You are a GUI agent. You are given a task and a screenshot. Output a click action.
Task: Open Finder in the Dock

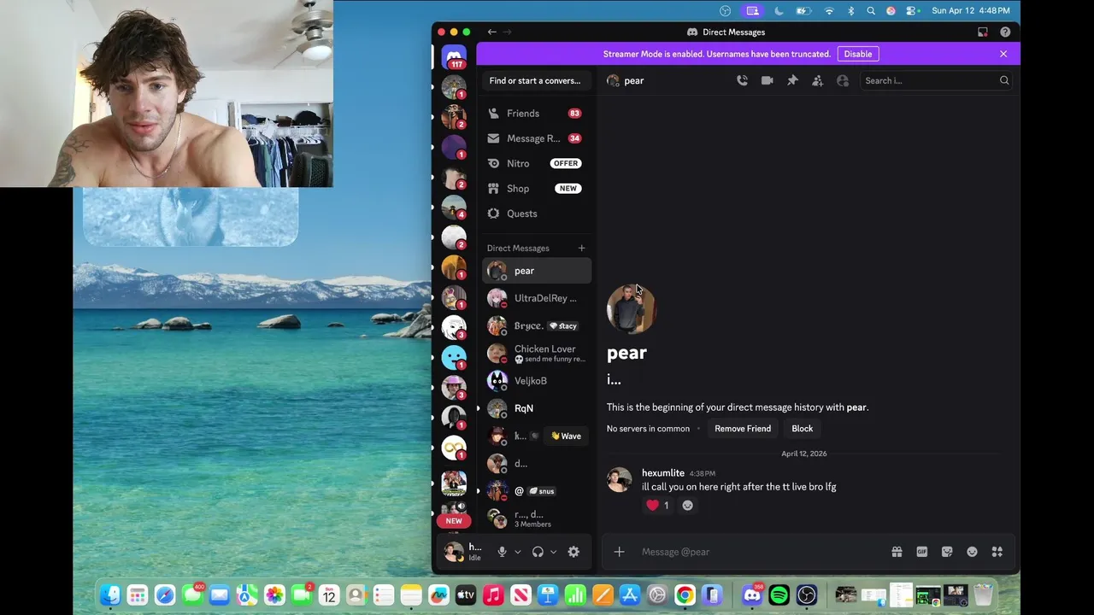click(110, 594)
